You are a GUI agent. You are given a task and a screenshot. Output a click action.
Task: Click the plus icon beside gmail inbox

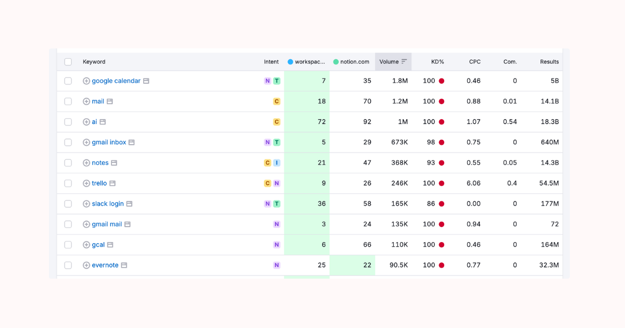pos(86,142)
